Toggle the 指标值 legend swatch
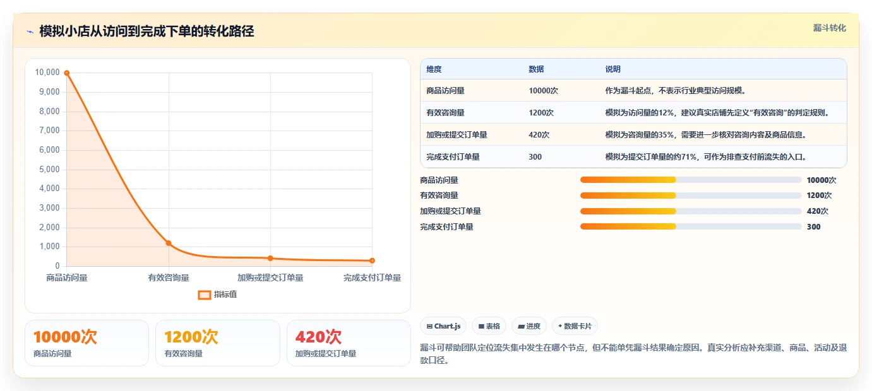872x391 pixels. [204, 295]
